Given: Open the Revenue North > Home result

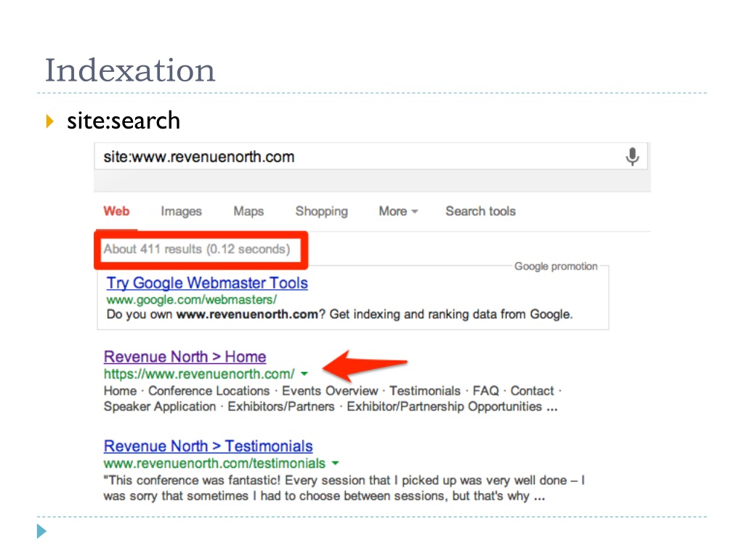Looking at the screenshot, I should (x=185, y=357).
